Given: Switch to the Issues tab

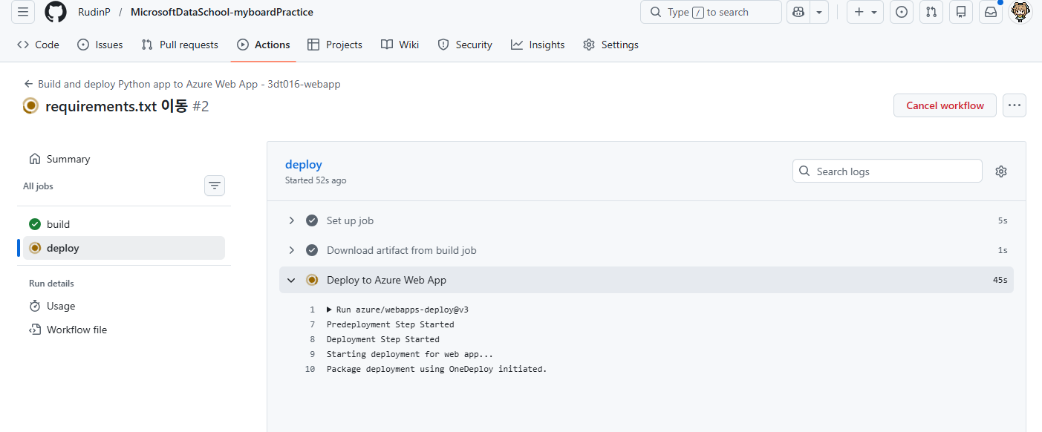Looking at the screenshot, I should coord(100,45).
